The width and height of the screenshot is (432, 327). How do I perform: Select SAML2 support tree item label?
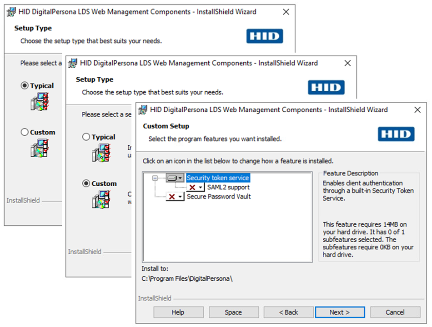tap(228, 188)
